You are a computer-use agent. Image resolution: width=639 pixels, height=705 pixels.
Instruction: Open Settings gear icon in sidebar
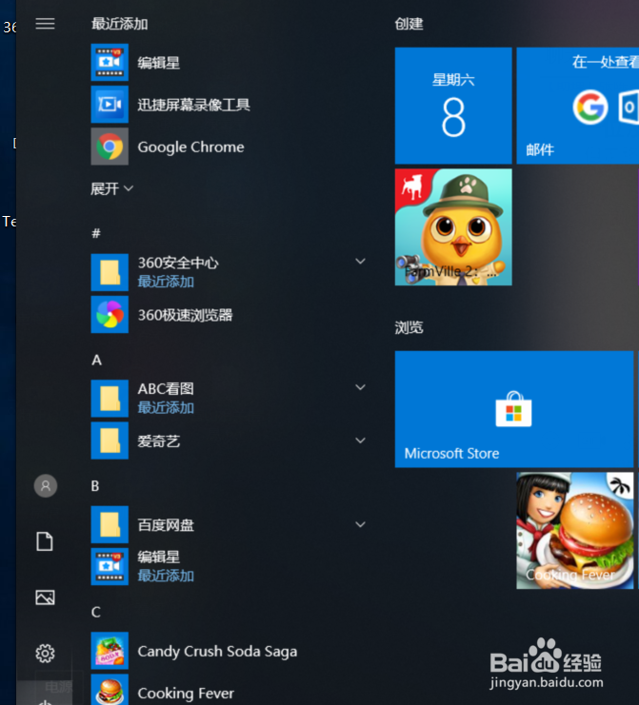[x=45, y=654]
